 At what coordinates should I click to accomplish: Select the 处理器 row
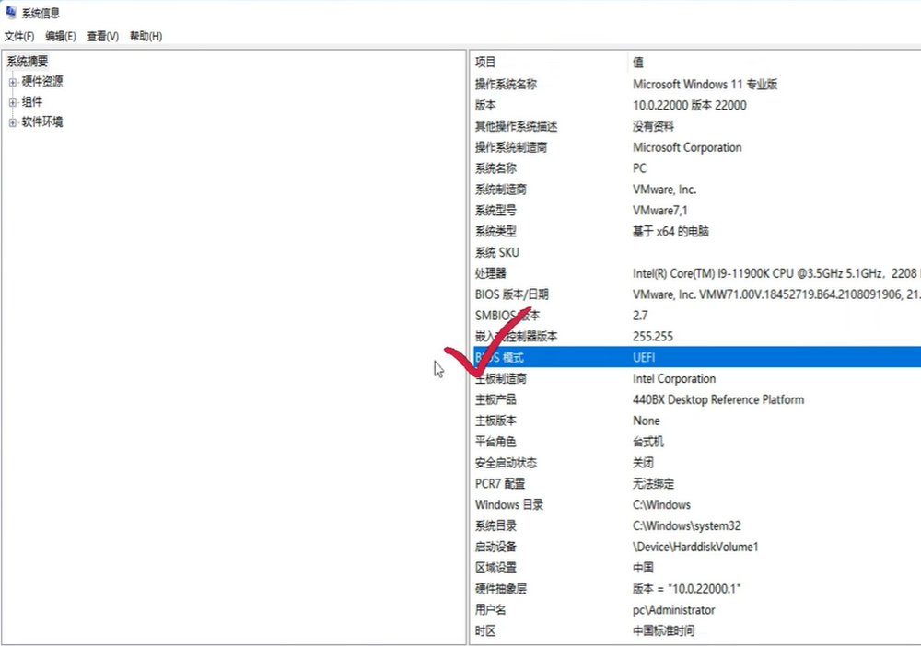pyautogui.click(x=491, y=273)
